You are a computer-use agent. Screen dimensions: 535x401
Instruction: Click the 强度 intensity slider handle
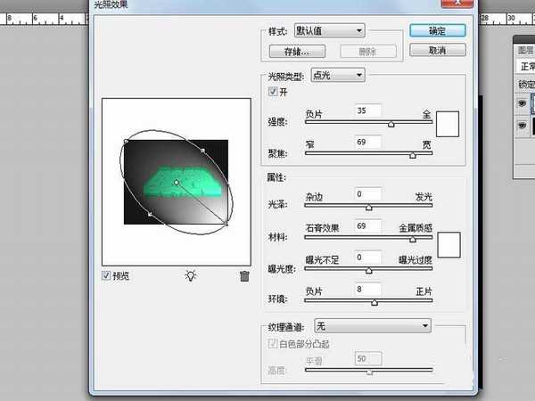391,126
